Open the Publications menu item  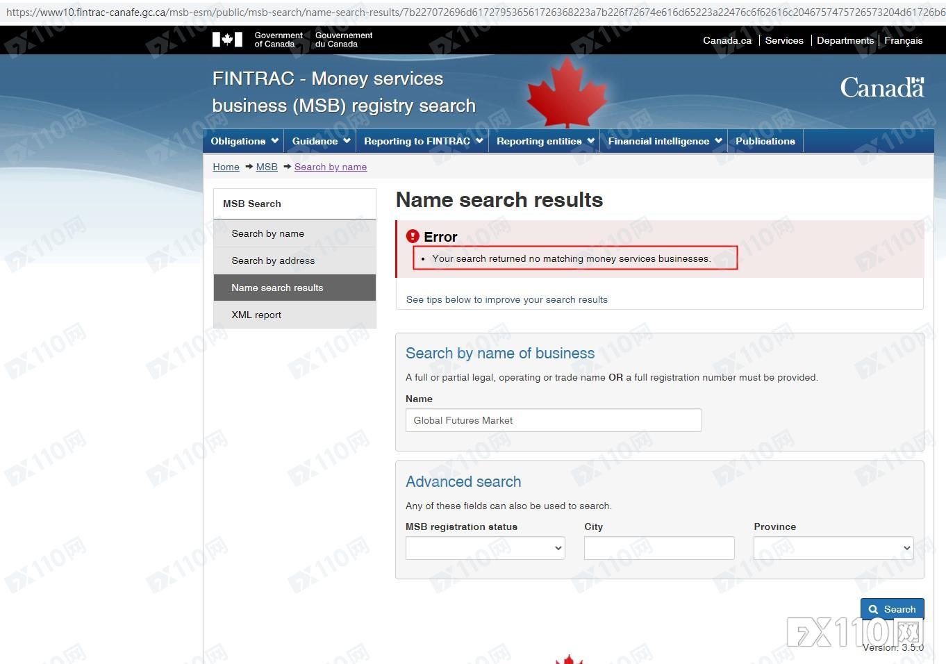(x=765, y=141)
